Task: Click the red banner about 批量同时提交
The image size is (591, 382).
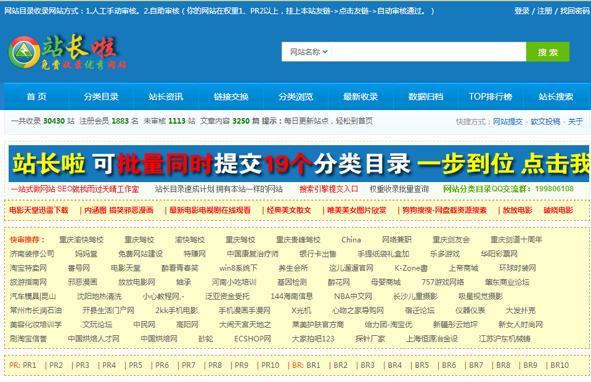Action: pyautogui.click(x=296, y=159)
